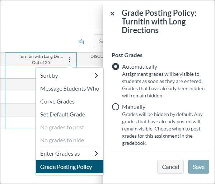Click the Save button
The height and width of the screenshot is (184, 215).
coord(198,167)
